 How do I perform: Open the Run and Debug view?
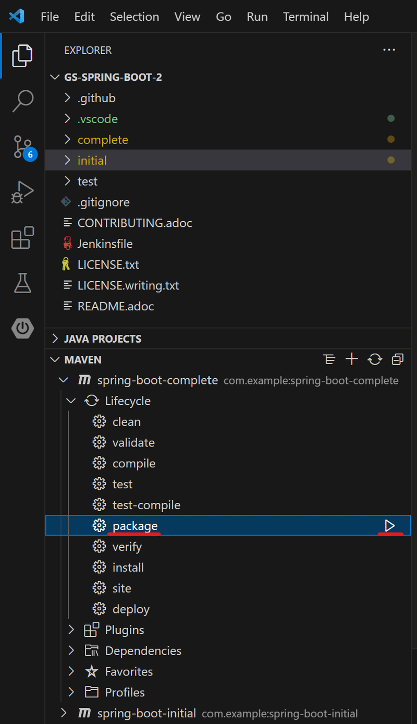[22, 192]
